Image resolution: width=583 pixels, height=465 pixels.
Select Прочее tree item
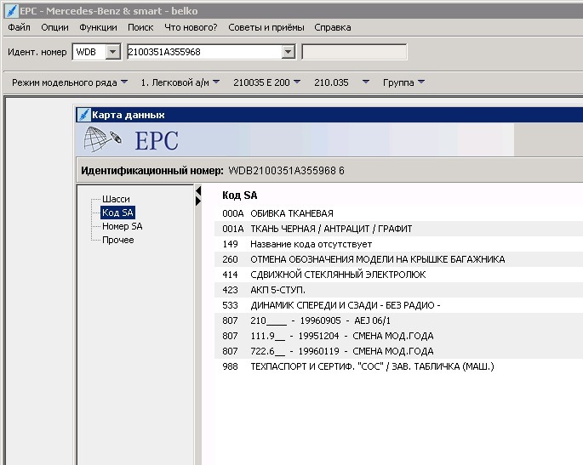[x=117, y=240]
